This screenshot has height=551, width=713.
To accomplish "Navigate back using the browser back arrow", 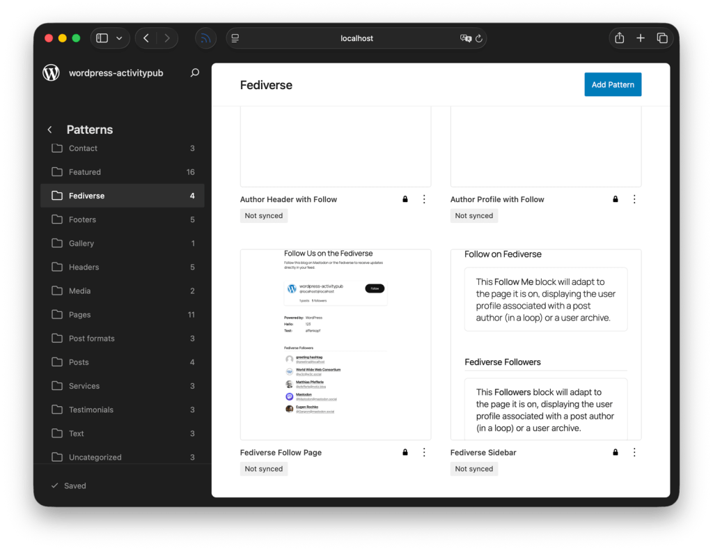I will (x=146, y=38).
